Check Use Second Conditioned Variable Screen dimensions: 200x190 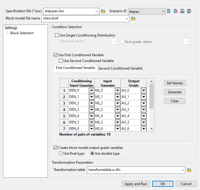click(x=61, y=61)
